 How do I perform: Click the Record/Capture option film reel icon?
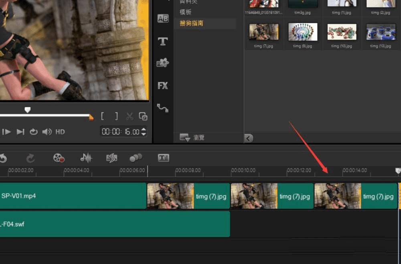tap(59, 158)
